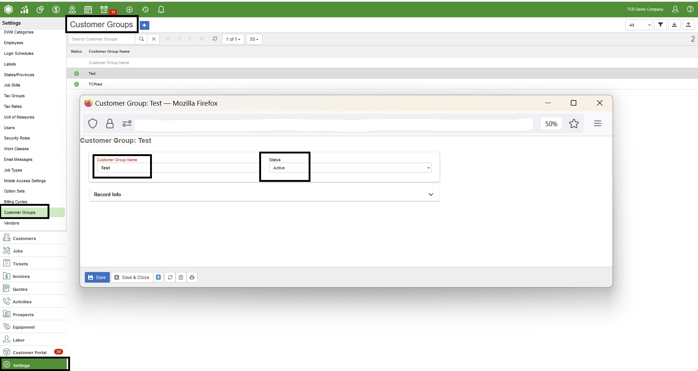This screenshot has width=698, height=371.
Task: Clear the search with X icon
Action: coord(154,39)
